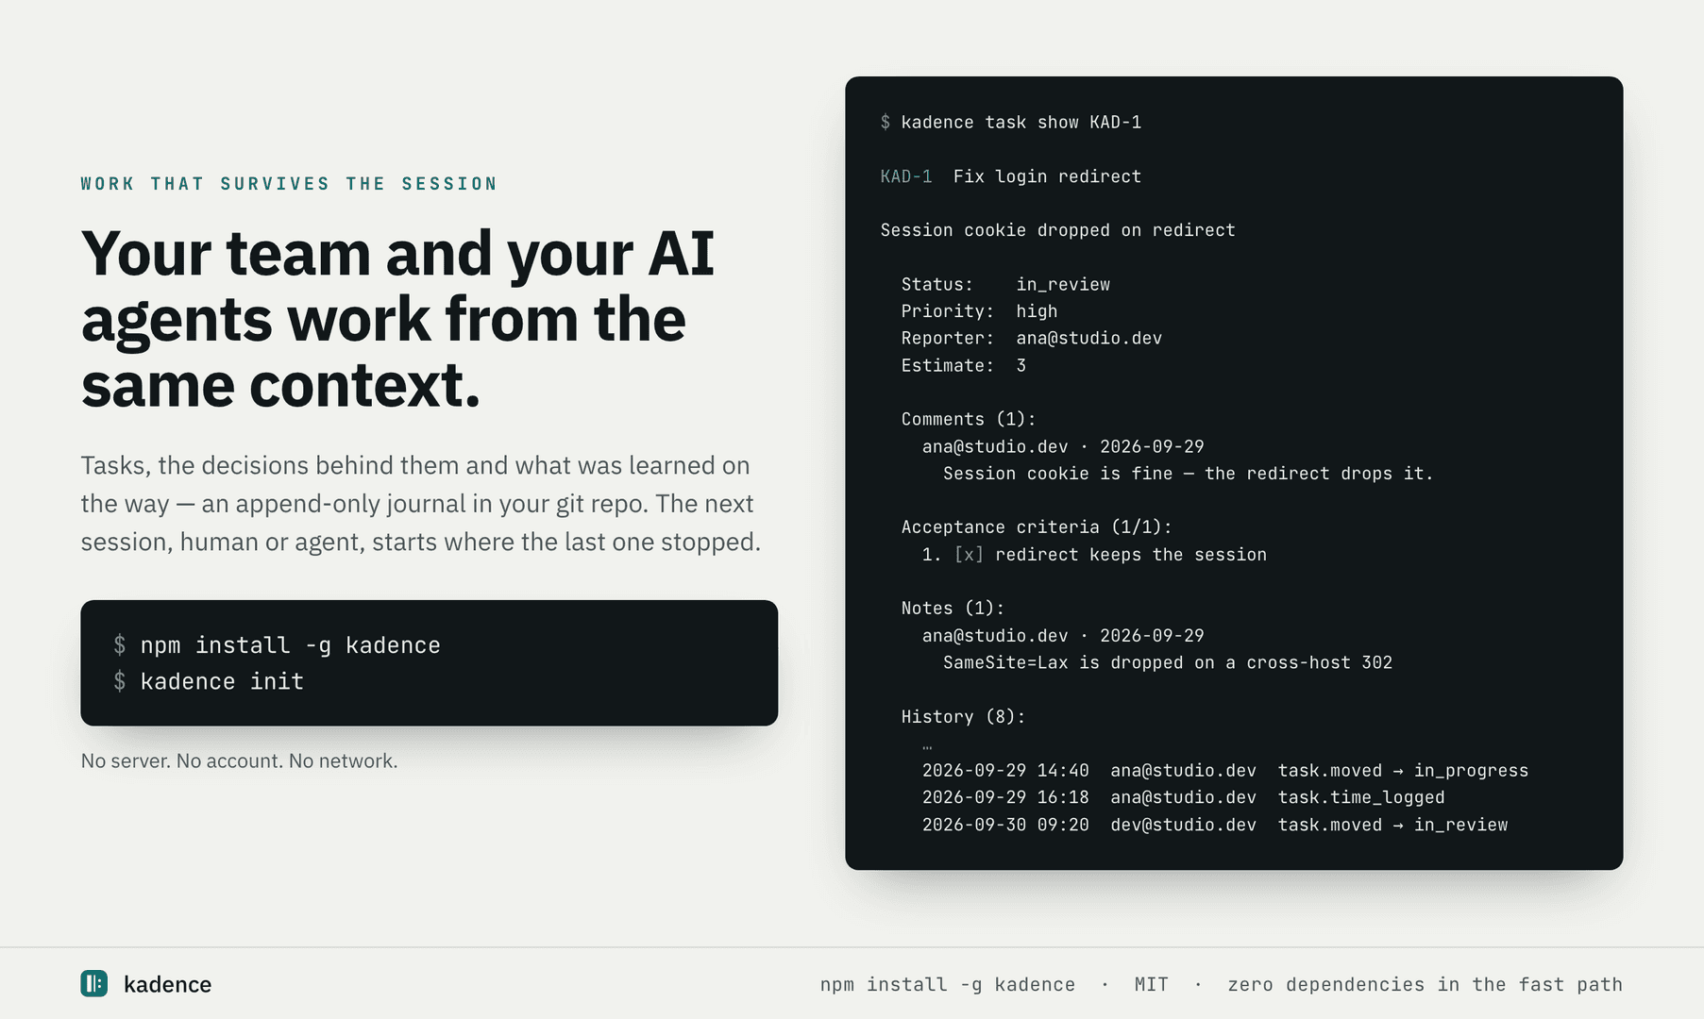
Task: Click 'No server. No account. No network.' text
Action: pyautogui.click(x=239, y=760)
